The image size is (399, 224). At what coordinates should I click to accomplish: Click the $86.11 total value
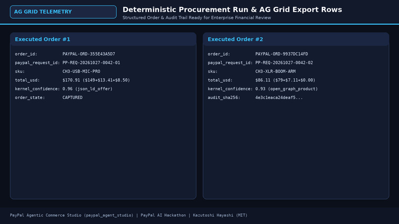285,80
